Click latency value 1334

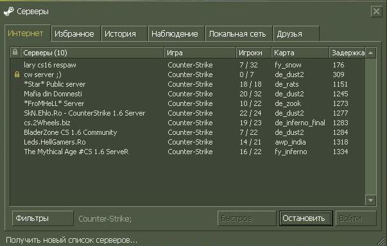point(340,152)
